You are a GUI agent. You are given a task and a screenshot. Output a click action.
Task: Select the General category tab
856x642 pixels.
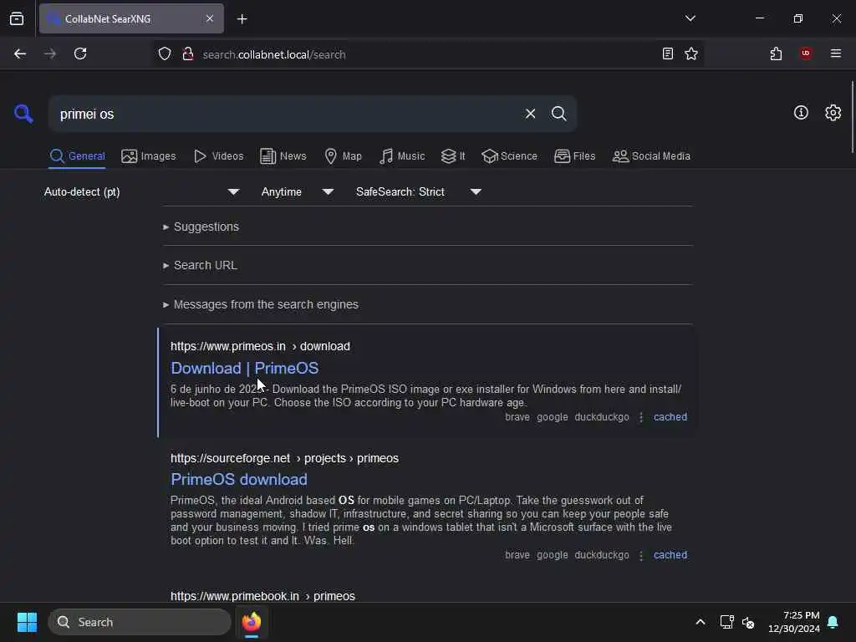click(x=77, y=156)
